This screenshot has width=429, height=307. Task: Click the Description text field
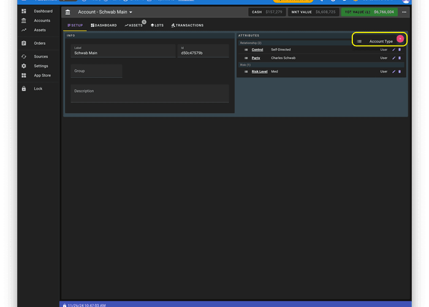[x=150, y=93]
